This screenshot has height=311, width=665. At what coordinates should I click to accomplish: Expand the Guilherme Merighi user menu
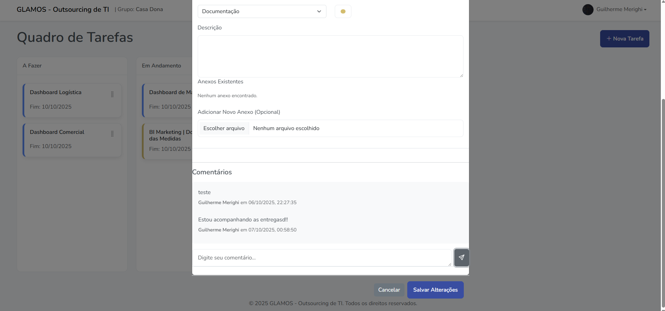pyautogui.click(x=621, y=9)
